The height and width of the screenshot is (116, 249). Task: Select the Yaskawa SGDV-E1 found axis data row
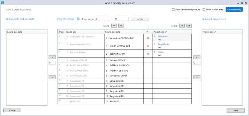(x=124, y=60)
